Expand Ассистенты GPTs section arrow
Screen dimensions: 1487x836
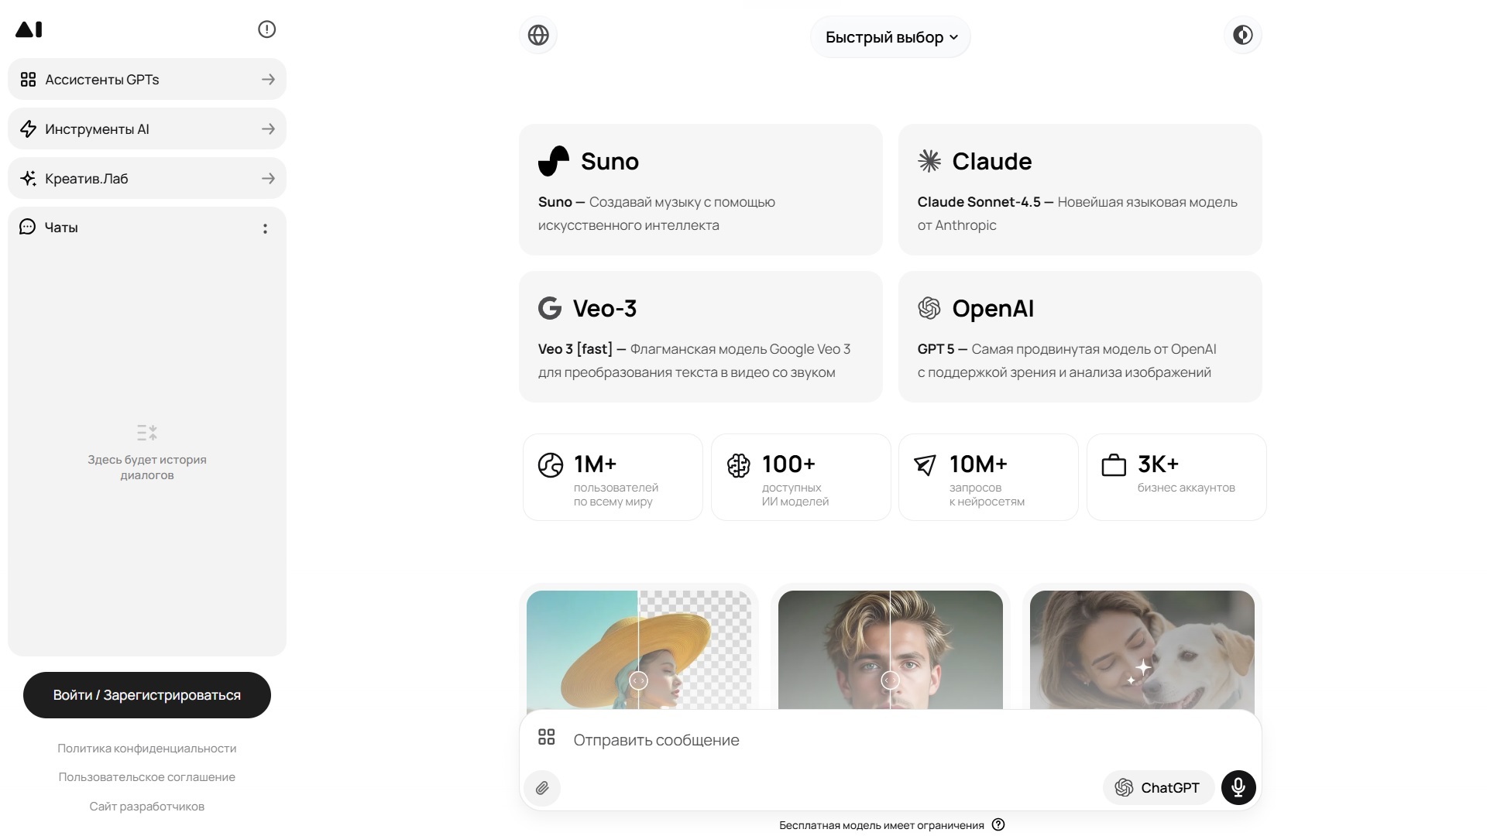click(x=268, y=80)
